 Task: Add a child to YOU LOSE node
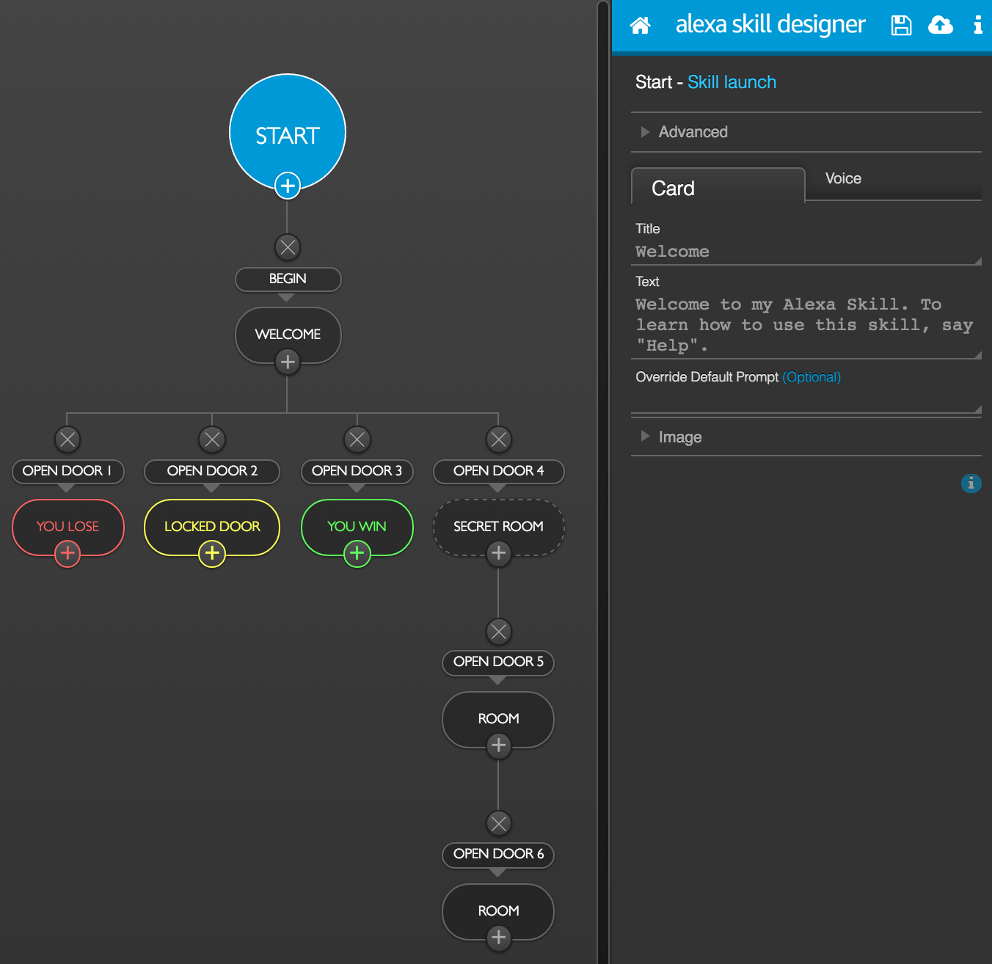pyautogui.click(x=68, y=553)
